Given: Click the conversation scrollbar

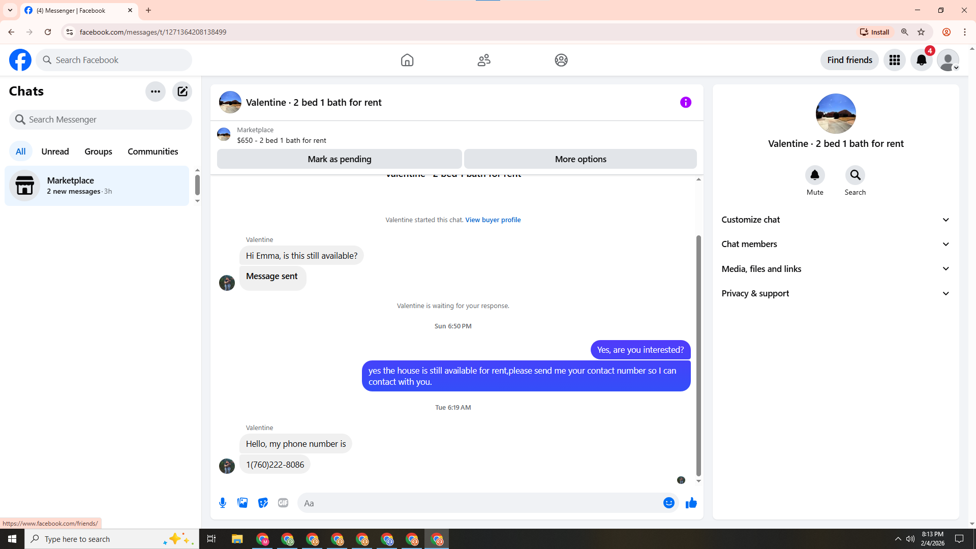Looking at the screenshot, I should (x=698, y=356).
